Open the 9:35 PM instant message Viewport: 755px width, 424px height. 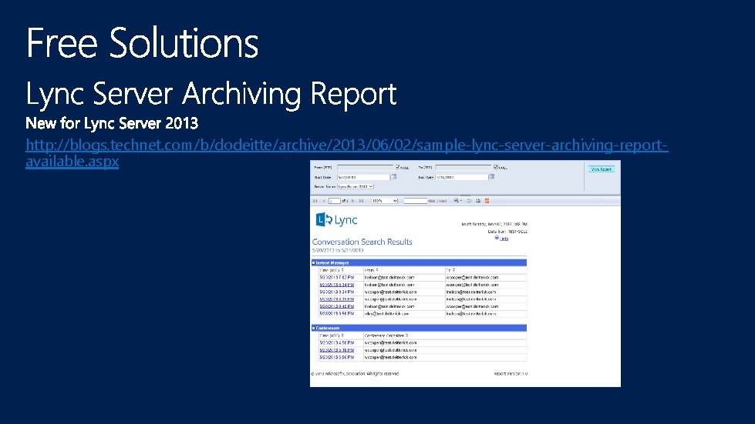click(336, 299)
